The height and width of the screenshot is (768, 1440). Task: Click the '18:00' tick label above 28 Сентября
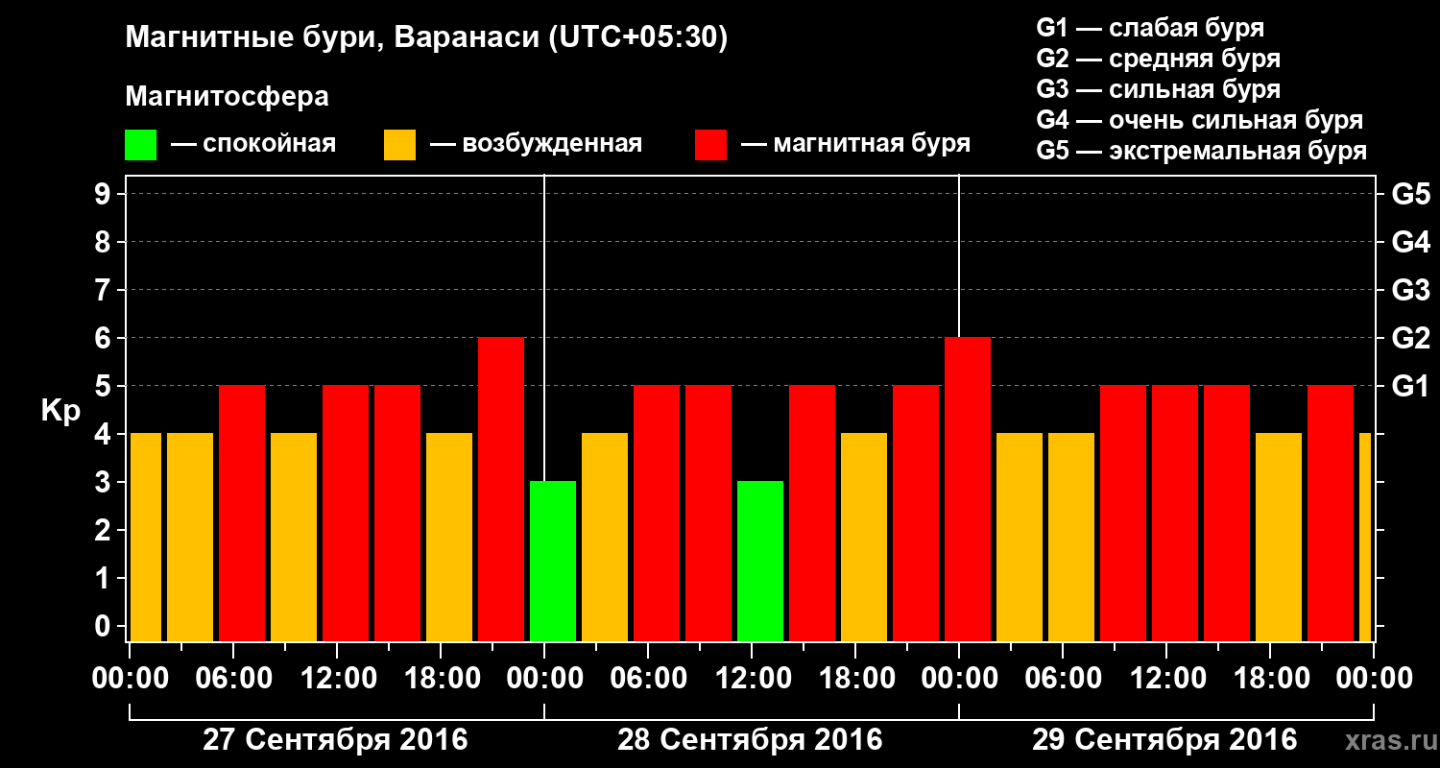coord(856,678)
